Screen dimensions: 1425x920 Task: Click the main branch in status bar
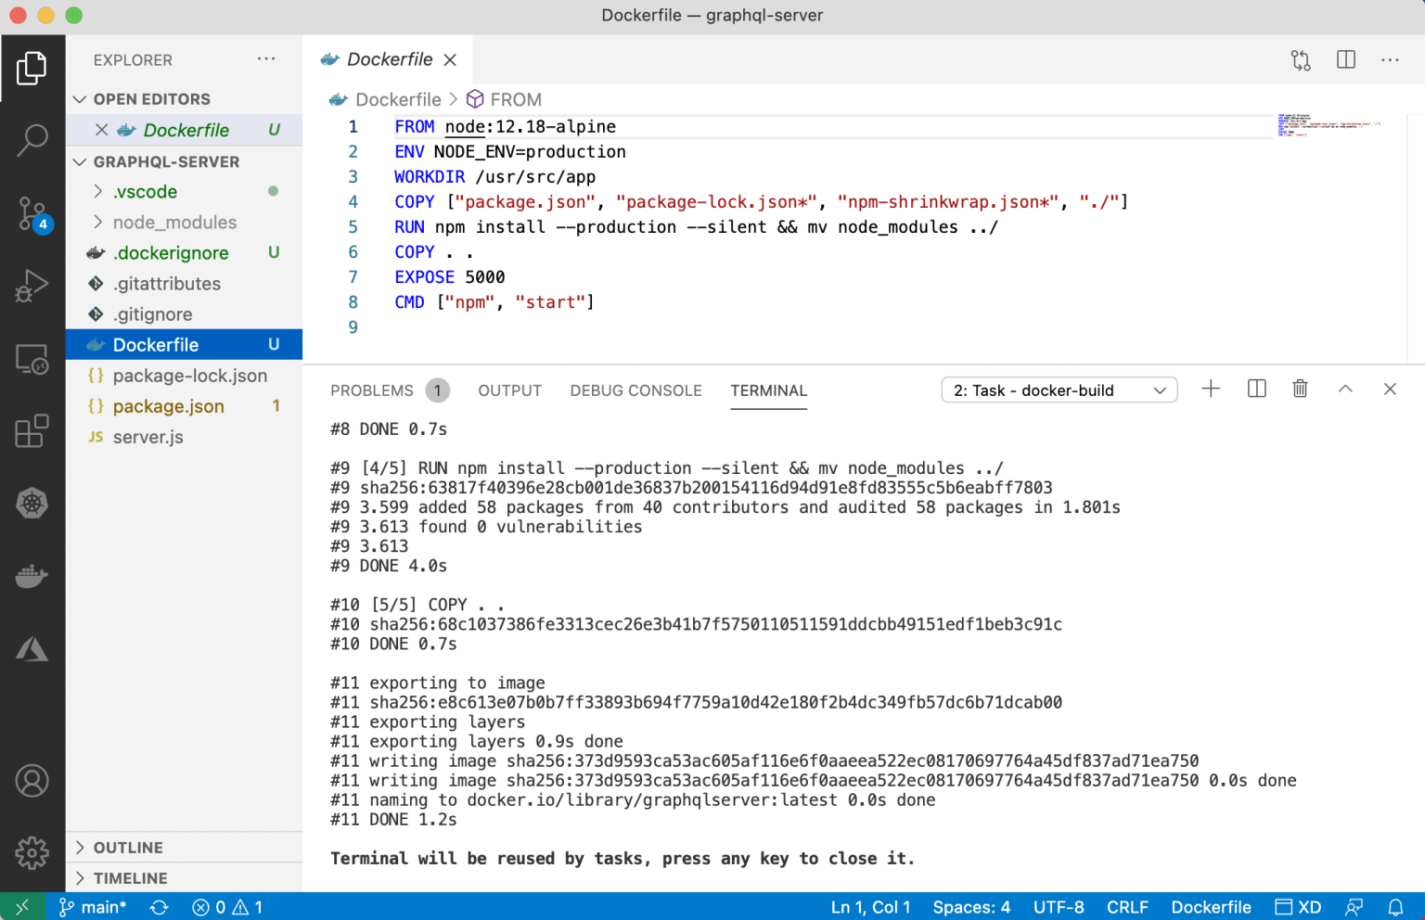click(x=94, y=907)
